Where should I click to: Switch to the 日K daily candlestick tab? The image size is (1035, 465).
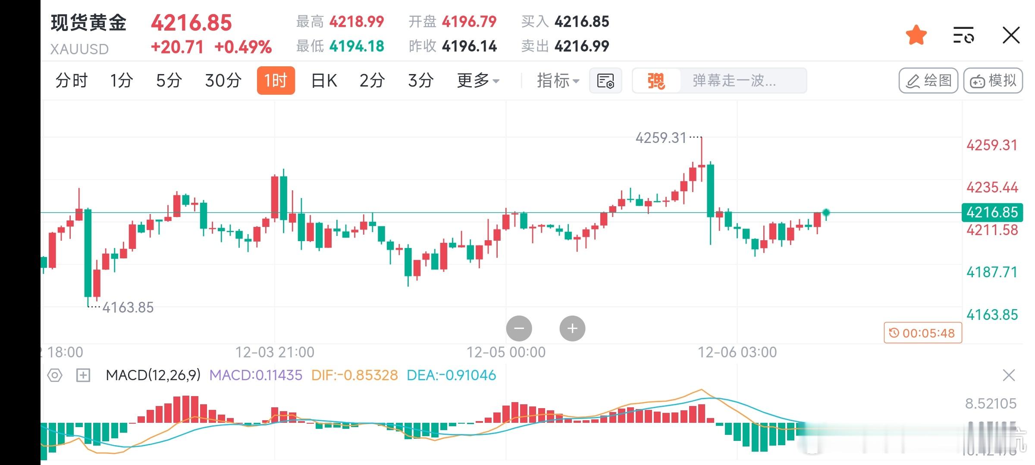point(323,81)
